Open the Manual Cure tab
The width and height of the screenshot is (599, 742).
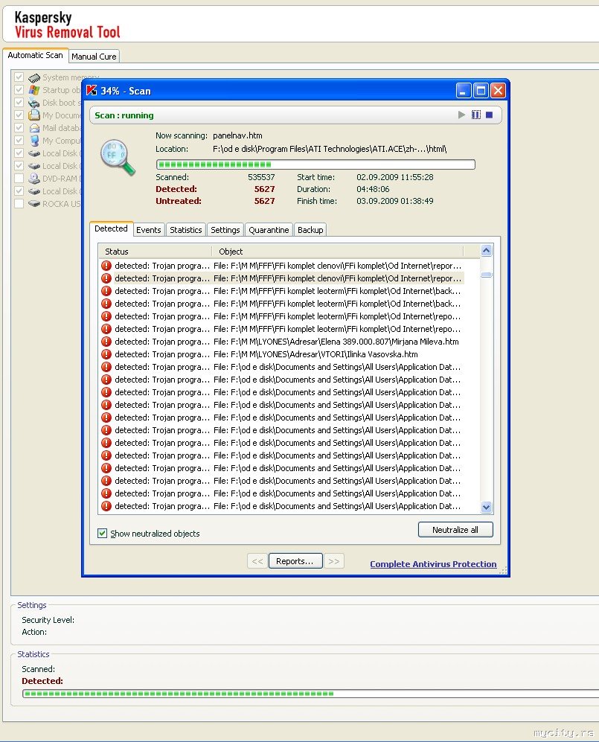point(95,57)
